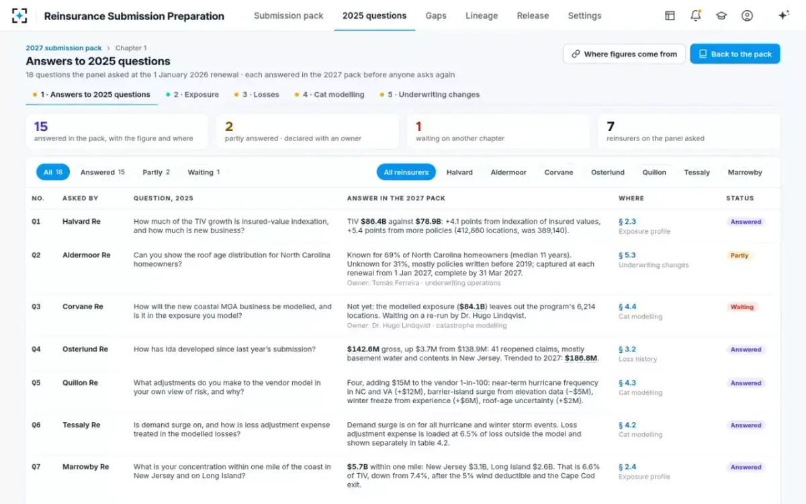
Task: Open section § 4.2 link
Action: click(627, 425)
